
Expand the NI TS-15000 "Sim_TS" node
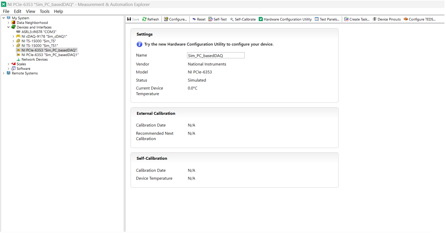pos(13,41)
